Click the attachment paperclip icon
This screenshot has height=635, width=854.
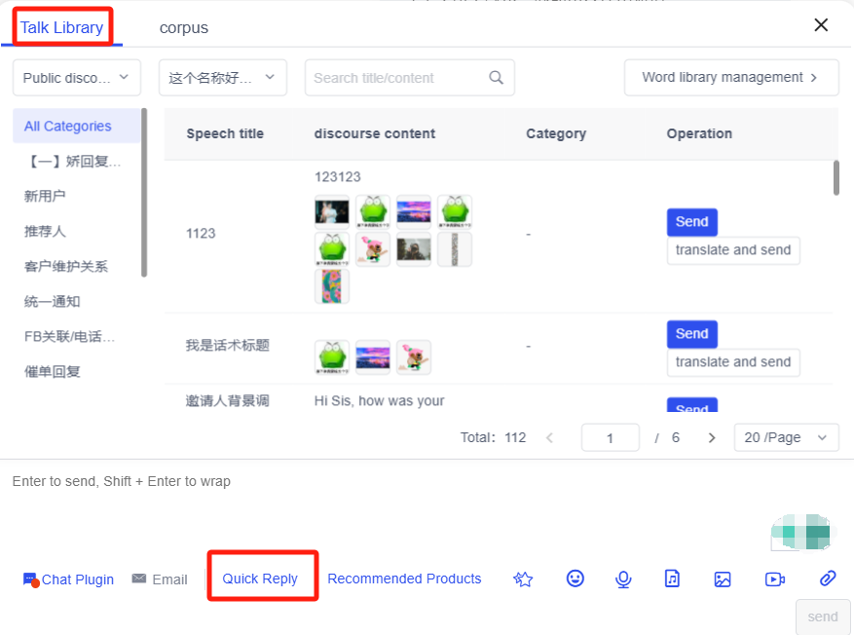pyautogui.click(x=828, y=579)
